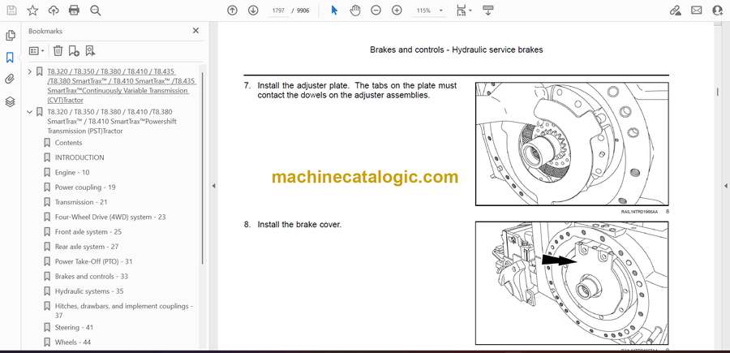Open the INTRODUCTION bookmark

pyautogui.click(x=79, y=158)
